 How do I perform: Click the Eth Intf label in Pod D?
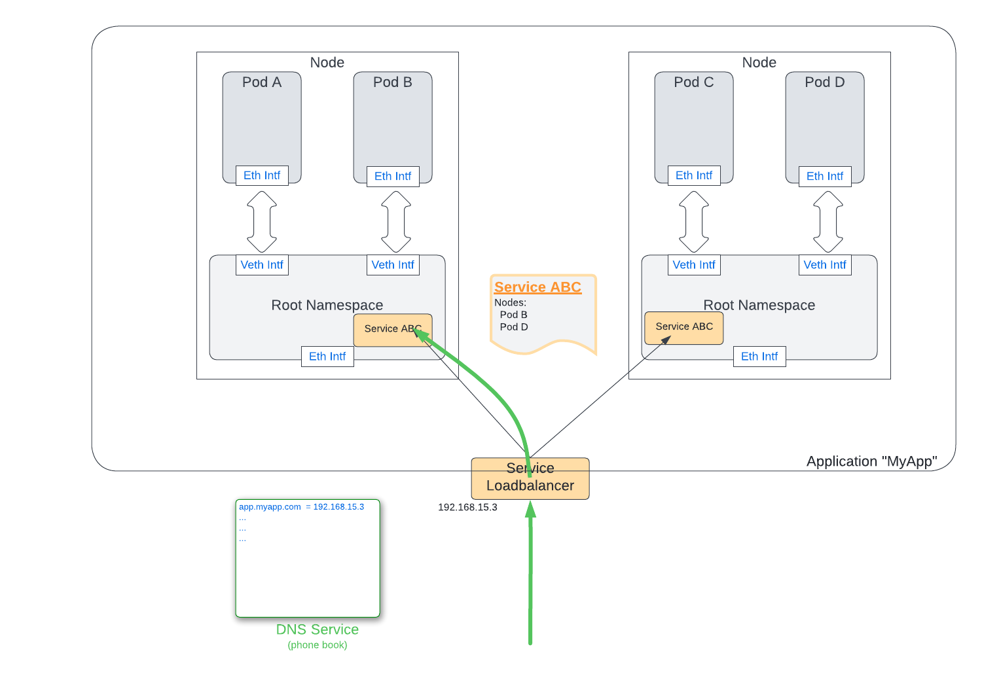825,176
